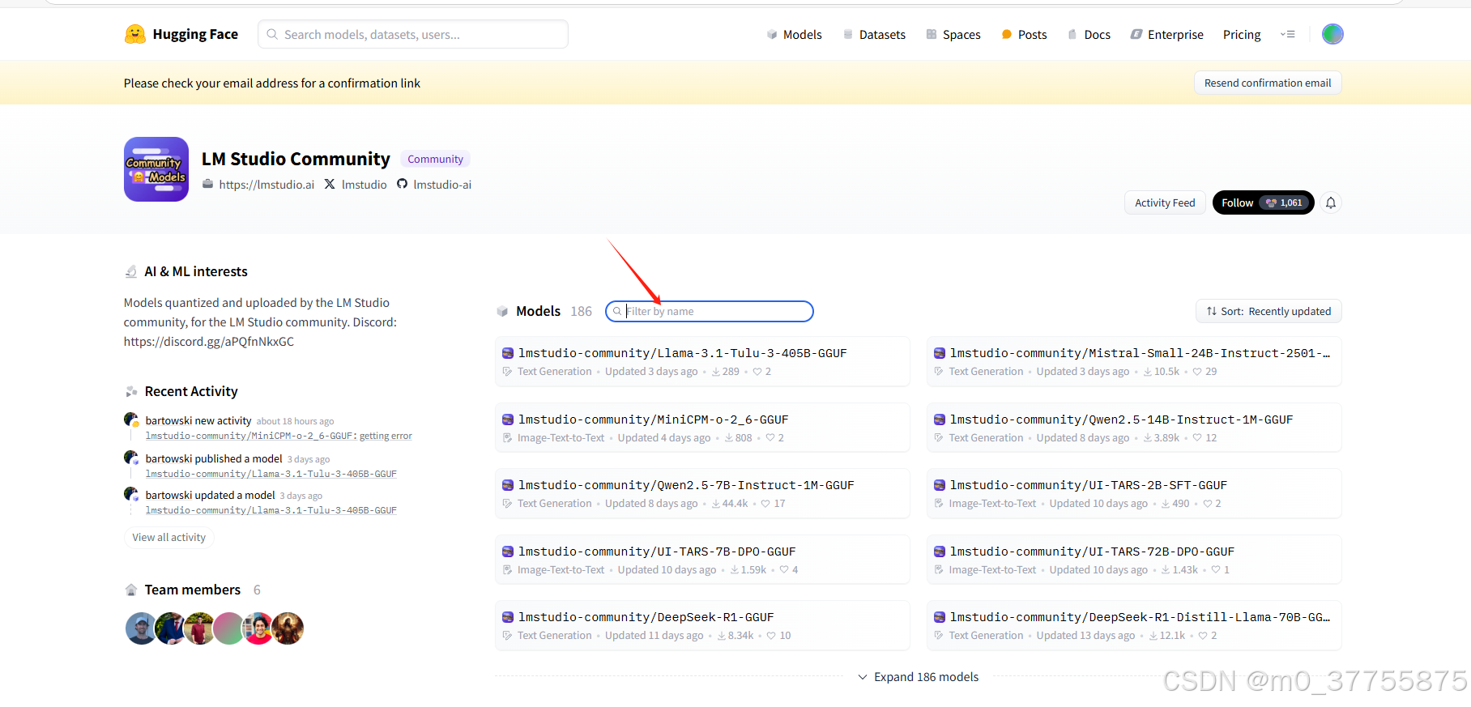Expand 186 models list
This screenshot has width=1471, height=707.
(918, 677)
